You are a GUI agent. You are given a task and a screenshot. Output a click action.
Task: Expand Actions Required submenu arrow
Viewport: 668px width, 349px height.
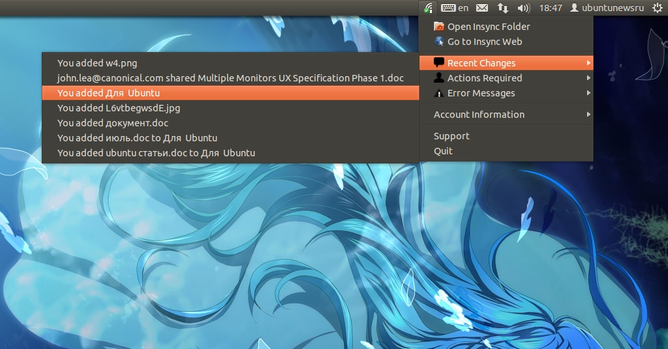coord(588,77)
